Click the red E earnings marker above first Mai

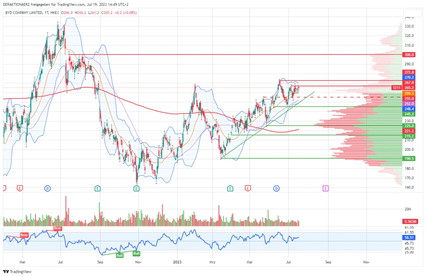pos(20,188)
